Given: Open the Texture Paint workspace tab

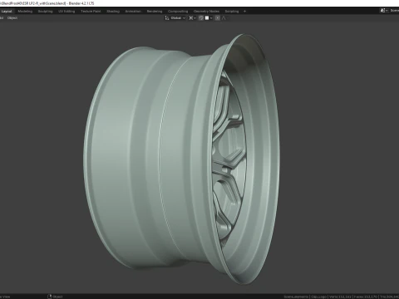Looking at the screenshot, I should 91,12.
